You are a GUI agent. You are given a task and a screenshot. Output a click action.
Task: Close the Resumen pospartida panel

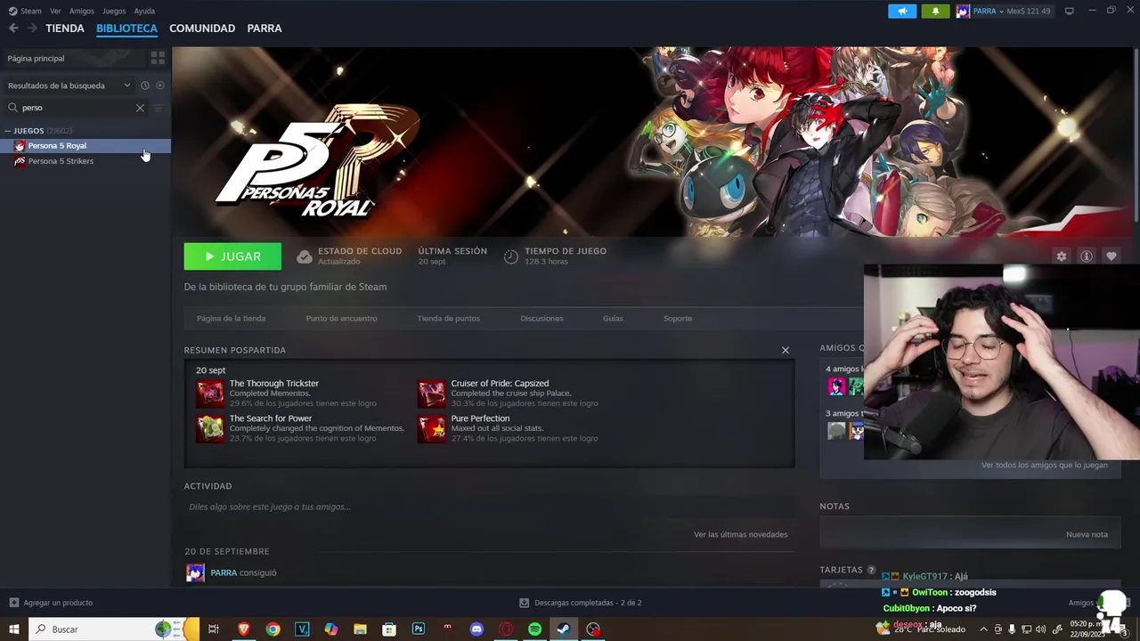pyautogui.click(x=786, y=350)
